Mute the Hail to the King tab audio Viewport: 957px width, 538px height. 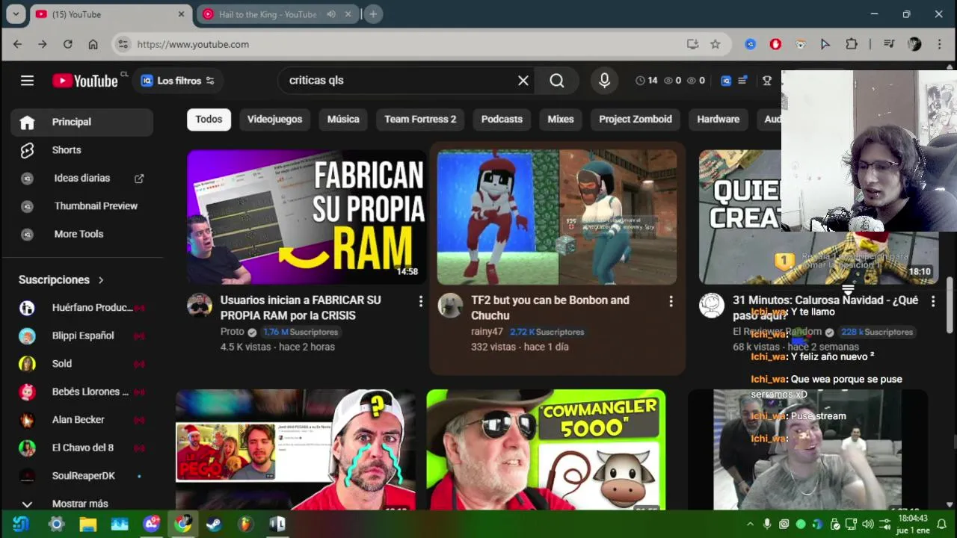point(331,14)
